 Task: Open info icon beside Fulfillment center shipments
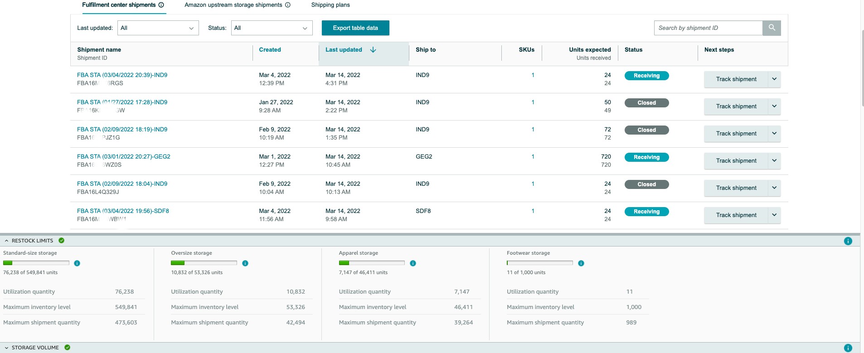coord(161,5)
